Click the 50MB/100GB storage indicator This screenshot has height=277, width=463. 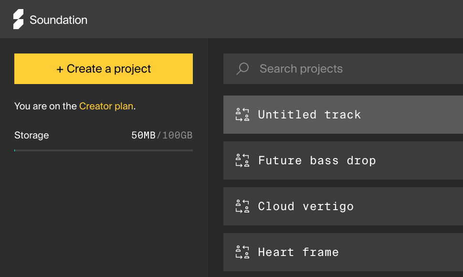[x=162, y=135]
